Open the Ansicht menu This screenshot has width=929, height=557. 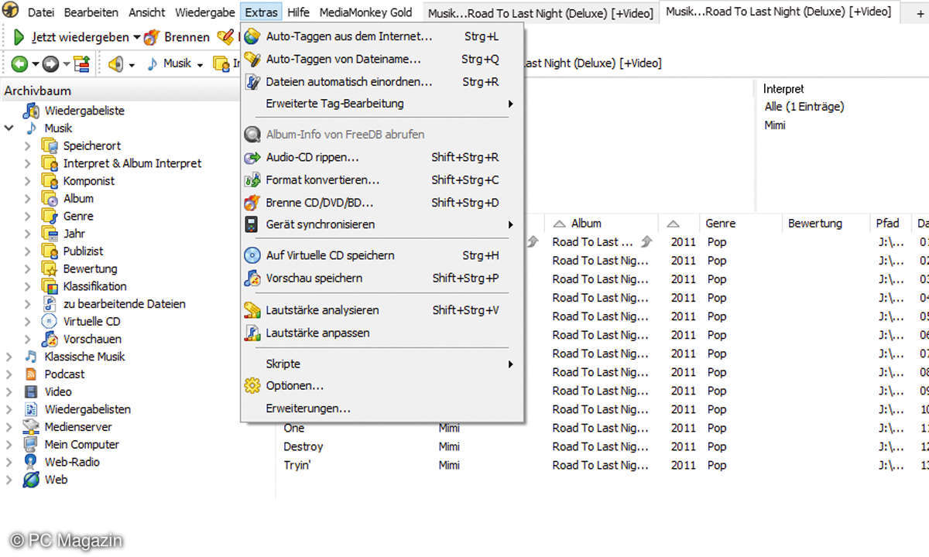point(147,12)
